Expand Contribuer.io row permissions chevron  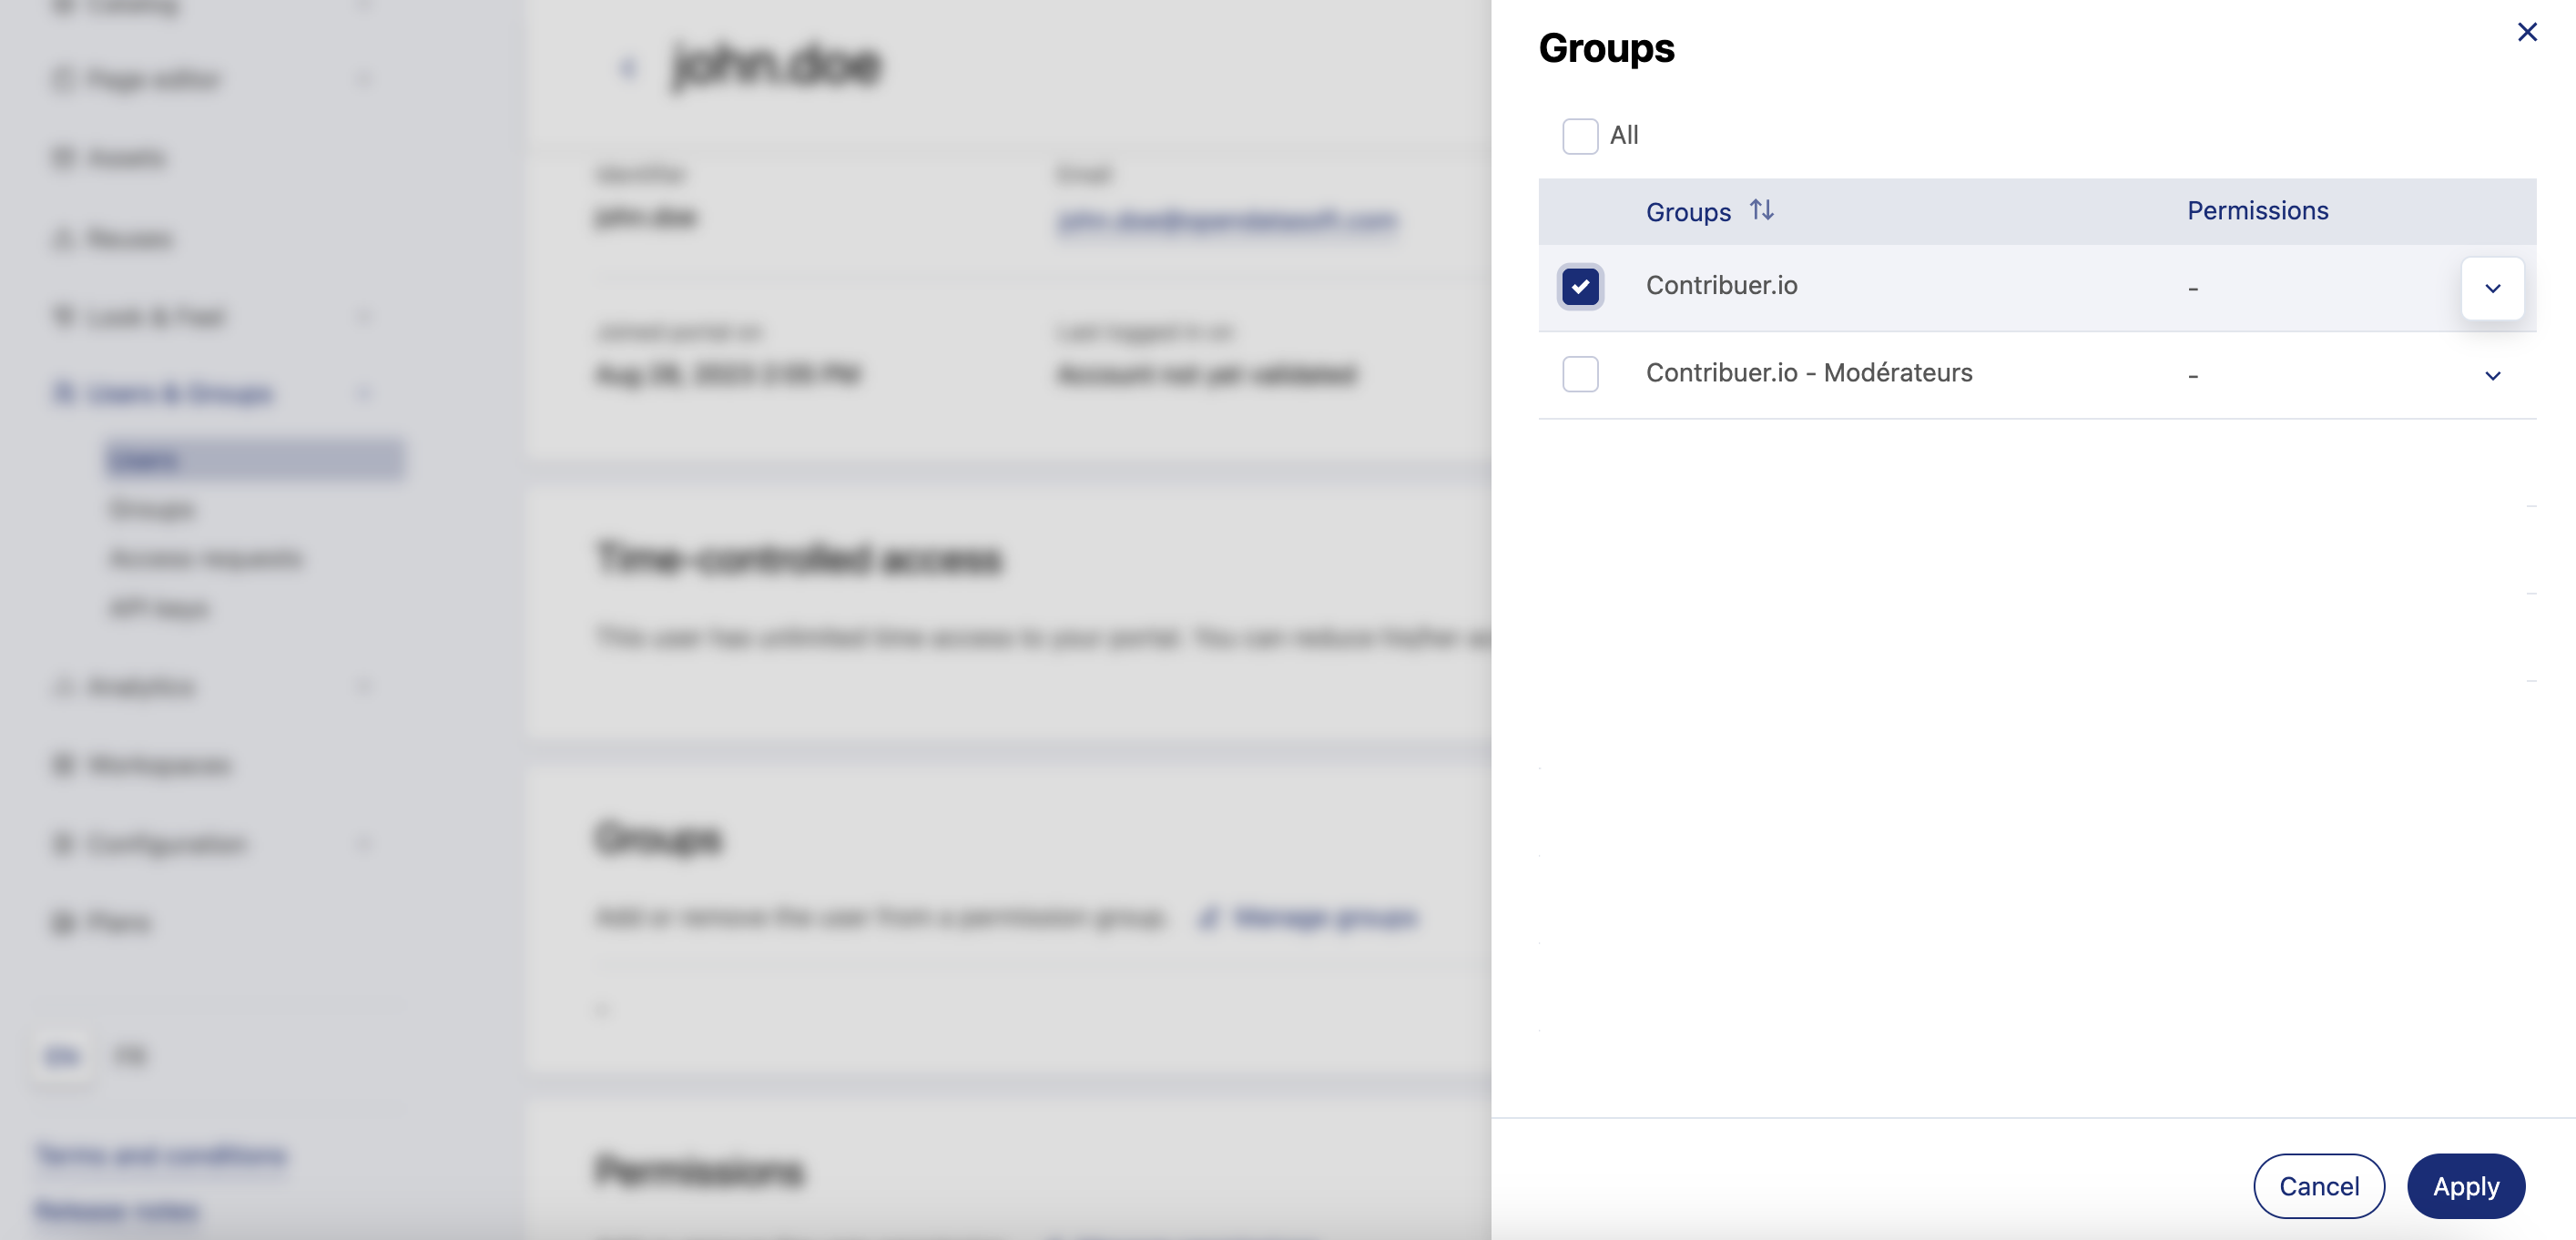2491,288
